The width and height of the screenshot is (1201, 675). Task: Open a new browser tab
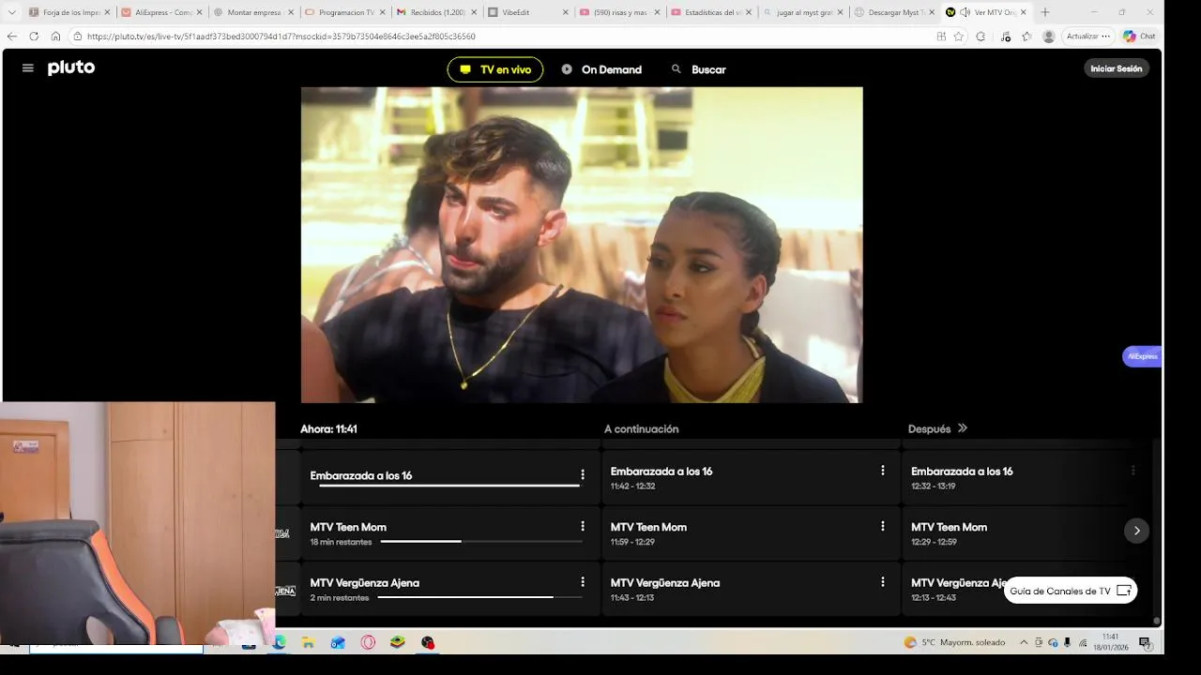(1045, 12)
